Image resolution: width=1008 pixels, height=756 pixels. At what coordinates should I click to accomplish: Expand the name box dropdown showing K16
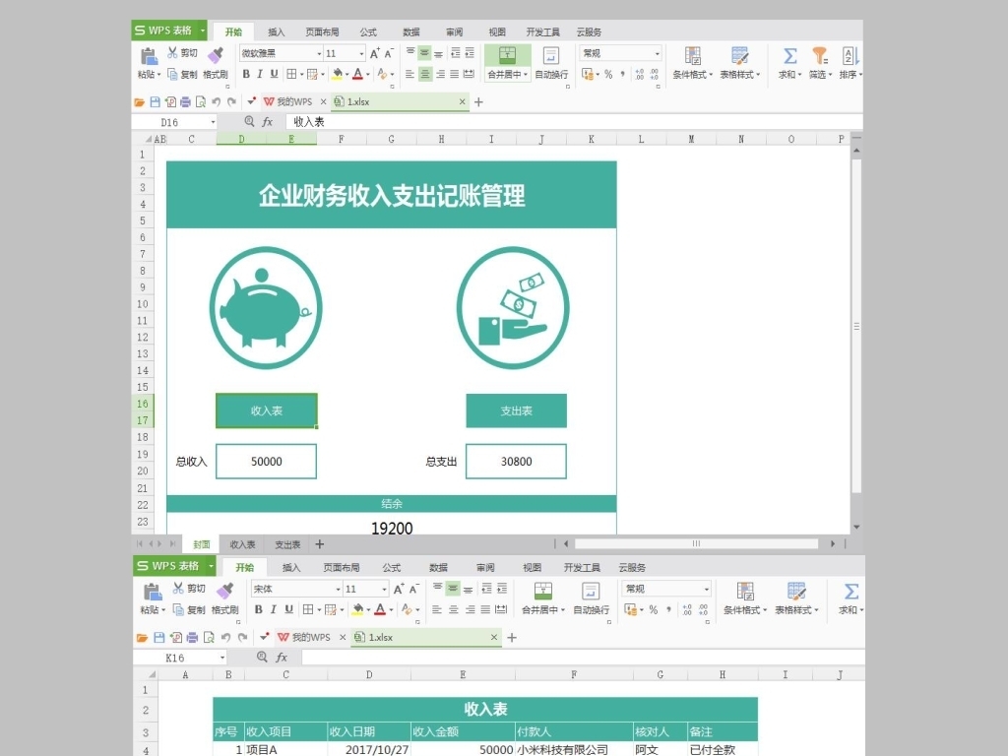(x=221, y=658)
